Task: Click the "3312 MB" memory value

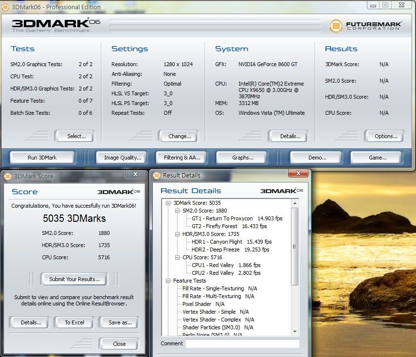Action: (x=249, y=103)
